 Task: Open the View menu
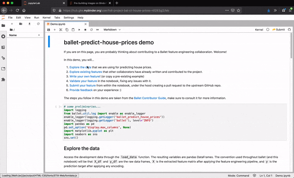tap(27, 18)
